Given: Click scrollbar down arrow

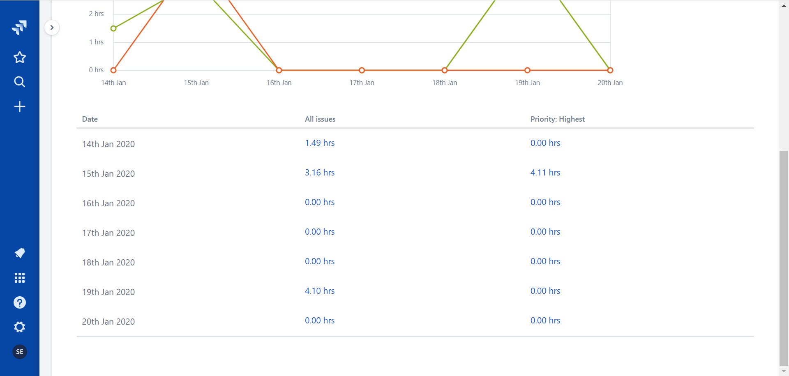Looking at the screenshot, I should tap(784, 371).
